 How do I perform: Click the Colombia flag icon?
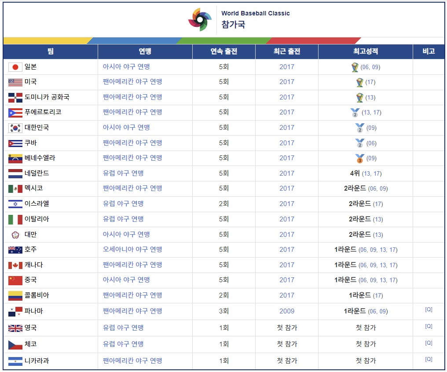coord(15,296)
